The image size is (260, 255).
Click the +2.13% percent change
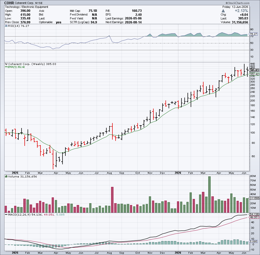pyautogui.click(x=241, y=11)
